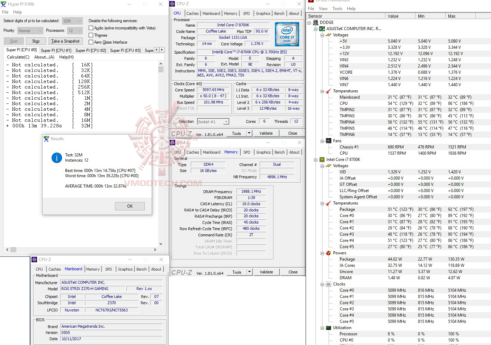Click the DODGE computer icon in HWMonitor
The image size is (491, 345).
pos(315,22)
